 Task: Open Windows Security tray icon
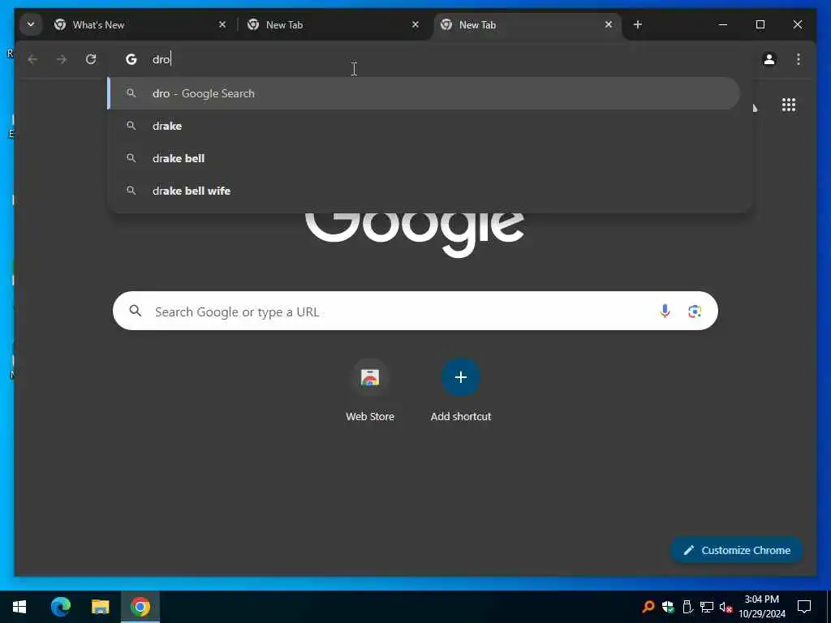668,607
